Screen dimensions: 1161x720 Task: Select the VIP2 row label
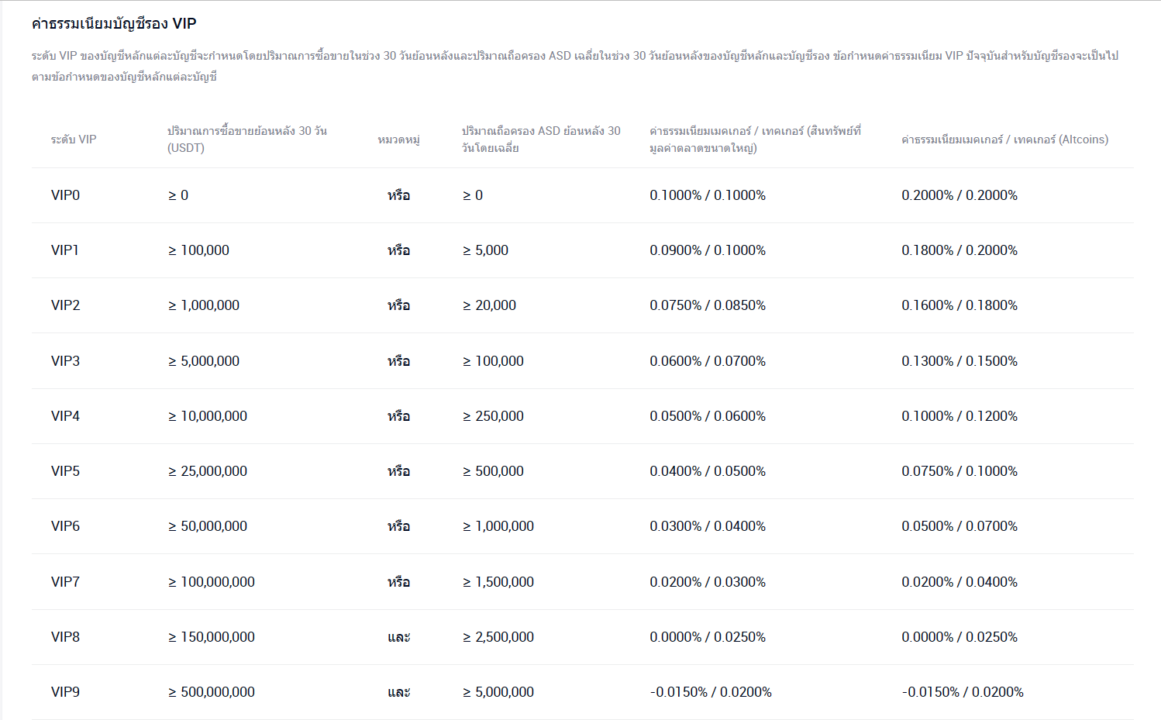click(x=65, y=305)
